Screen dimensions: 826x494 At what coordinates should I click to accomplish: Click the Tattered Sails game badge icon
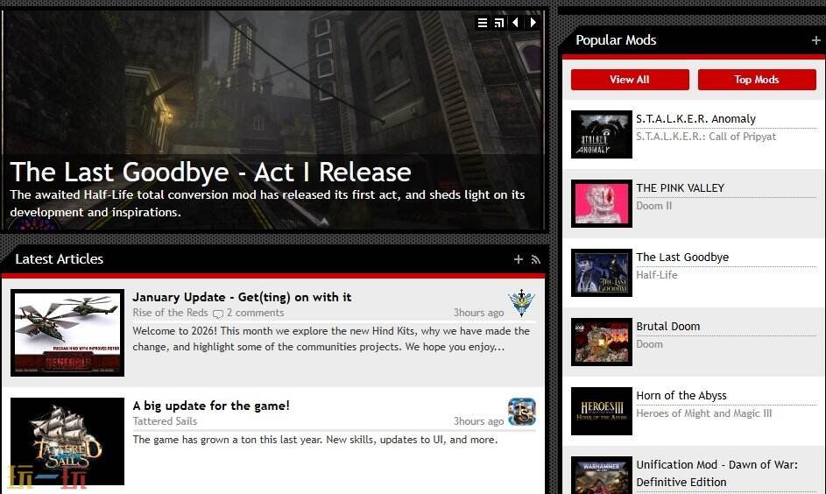coord(521,412)
